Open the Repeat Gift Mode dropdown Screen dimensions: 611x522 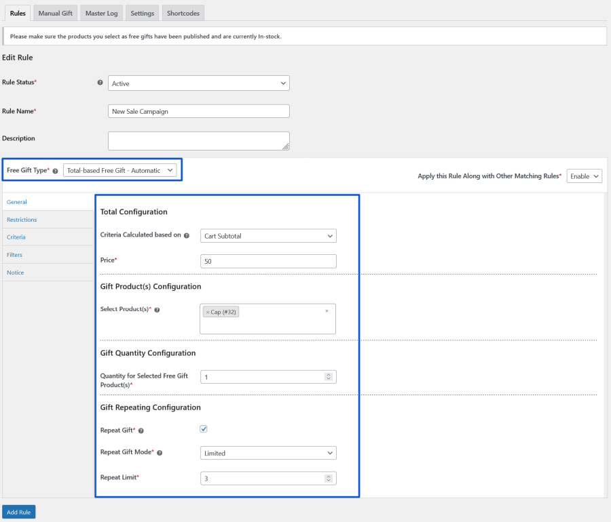(x=268, y=453)
